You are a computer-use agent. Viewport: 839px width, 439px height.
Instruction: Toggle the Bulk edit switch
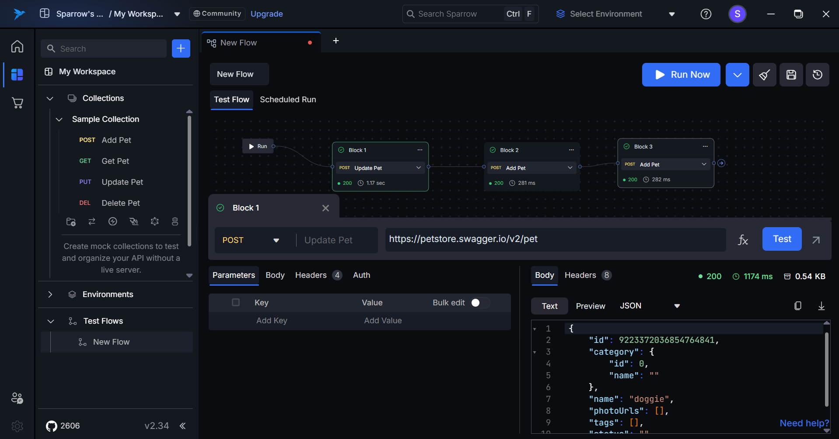479,303
